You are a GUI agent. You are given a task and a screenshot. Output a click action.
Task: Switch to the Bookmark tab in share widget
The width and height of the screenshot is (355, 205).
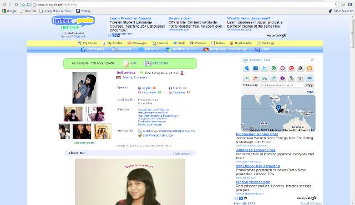(256, 60)
